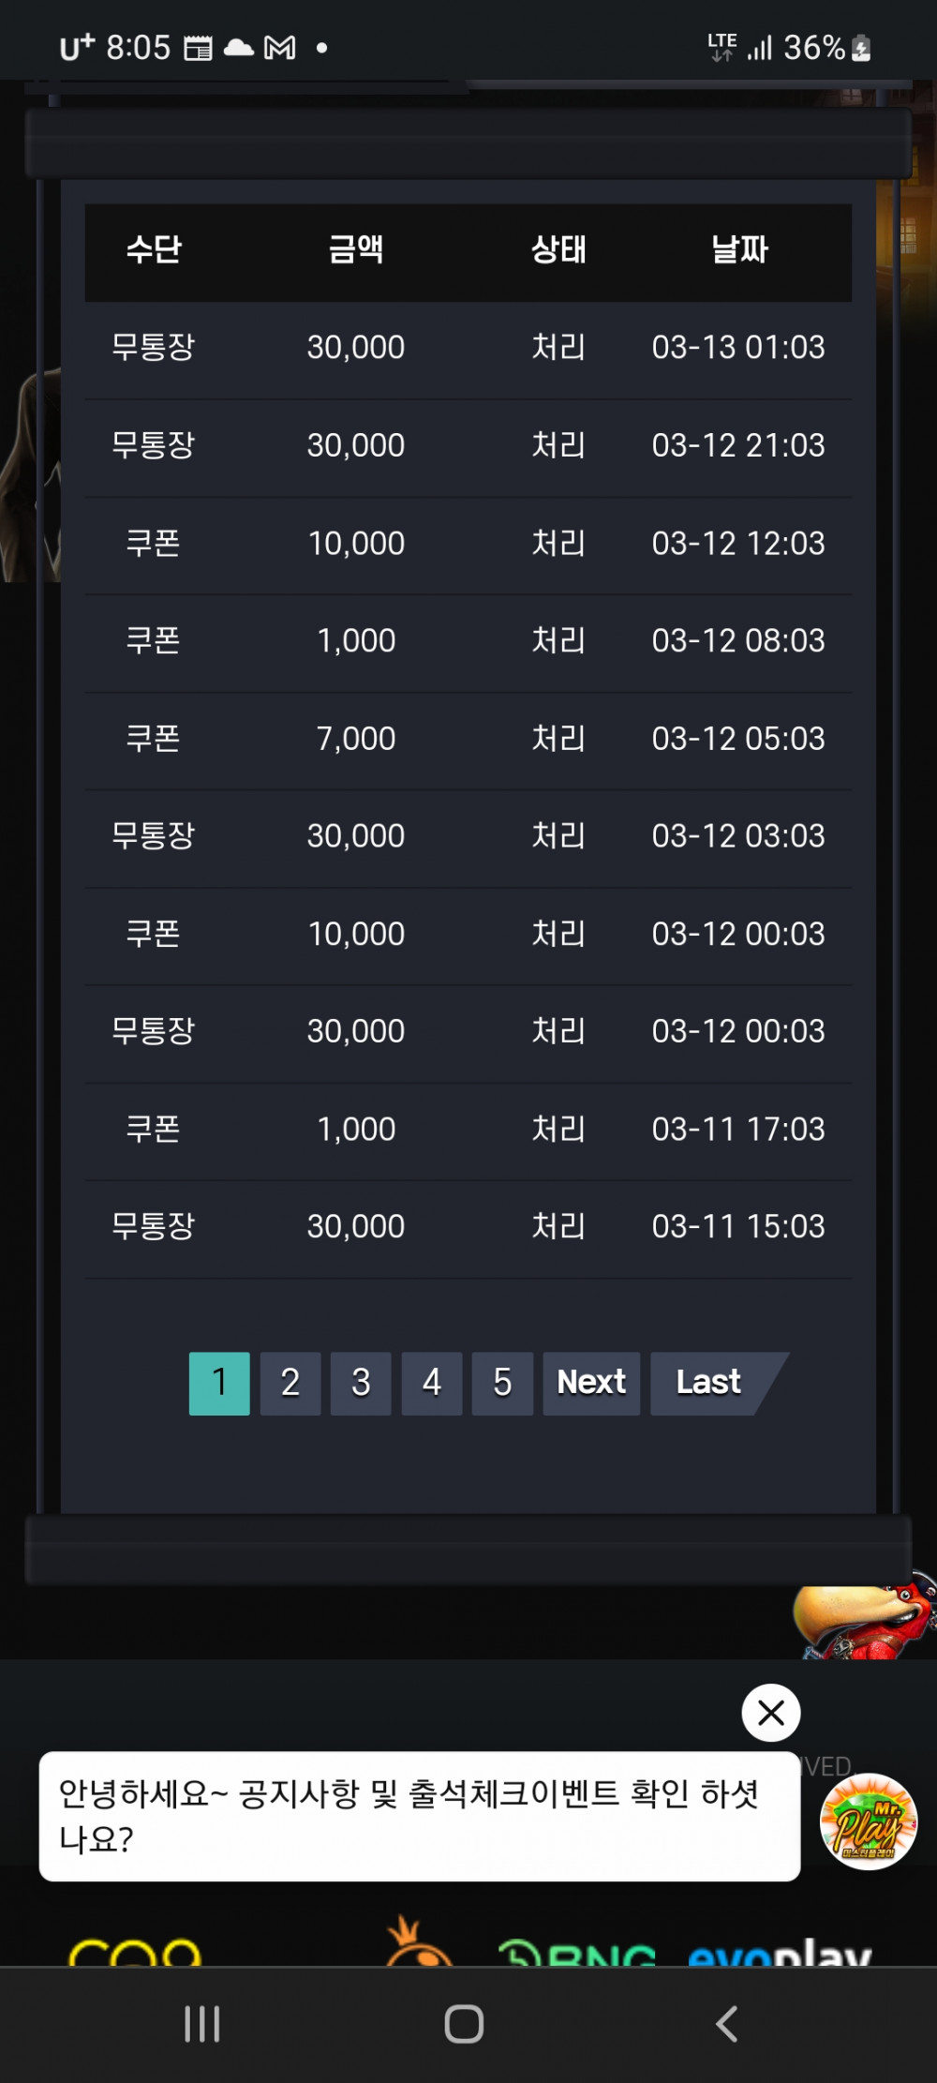Viewport: 937px width, 2083px height.
Task: Open the attendance check event chat message
Action: (420, 1816)
